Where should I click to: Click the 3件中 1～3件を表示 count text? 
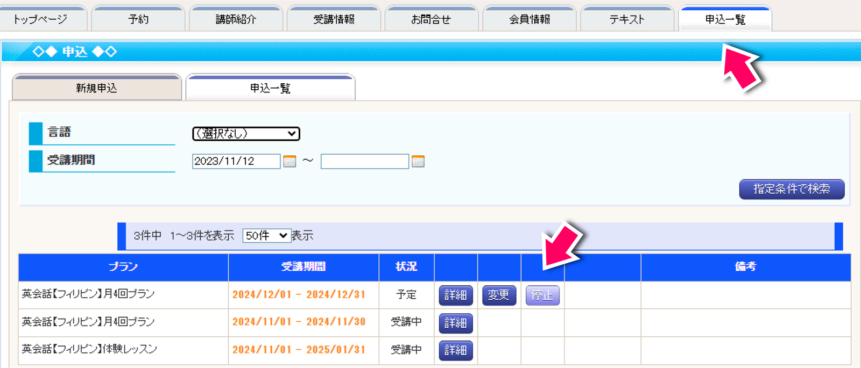tap(184, 235)
